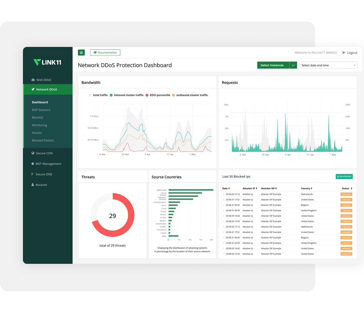Image resolution: width=364 pixels, height=313 pixels.
Task: Expand the first blocked IP row
Action: pos(224,194)
